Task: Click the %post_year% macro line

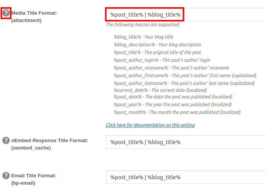Action: pos(172,105)
